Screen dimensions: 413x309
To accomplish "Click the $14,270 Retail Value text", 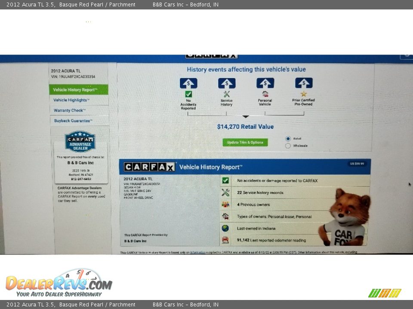I will click(245, 127).
